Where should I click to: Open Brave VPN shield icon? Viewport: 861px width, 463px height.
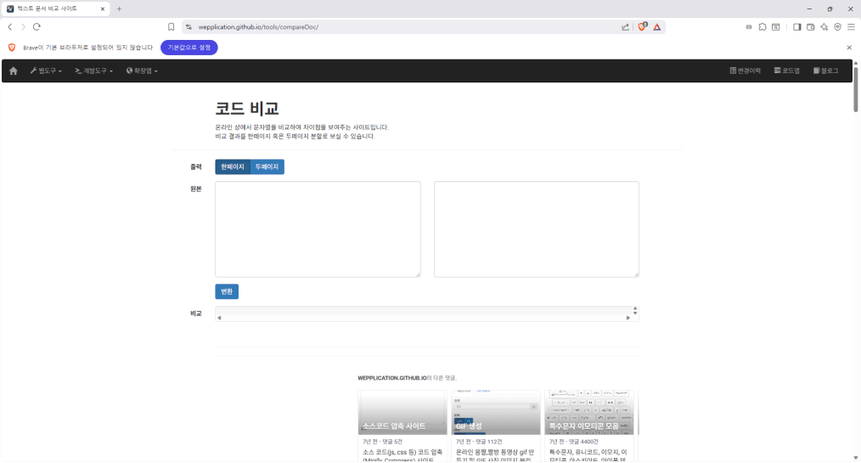[x=837, y=27]
